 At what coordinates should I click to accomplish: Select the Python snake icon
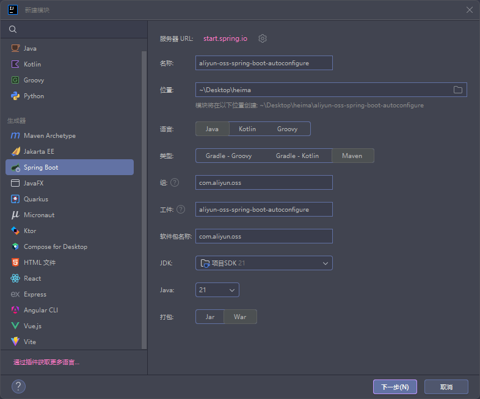coord(15,96)
